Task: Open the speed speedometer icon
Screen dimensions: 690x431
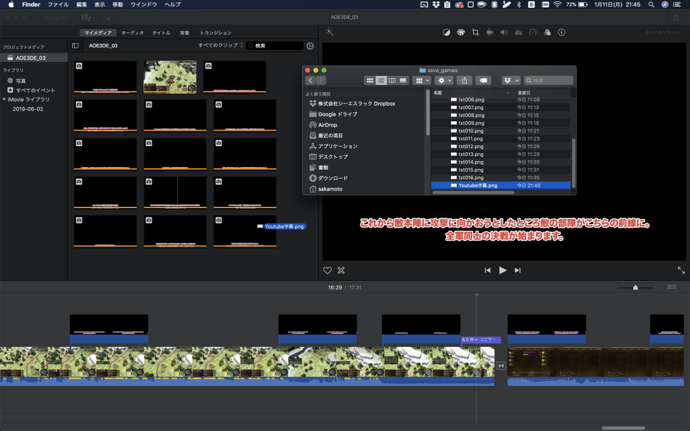Action: tap(533, 32)
